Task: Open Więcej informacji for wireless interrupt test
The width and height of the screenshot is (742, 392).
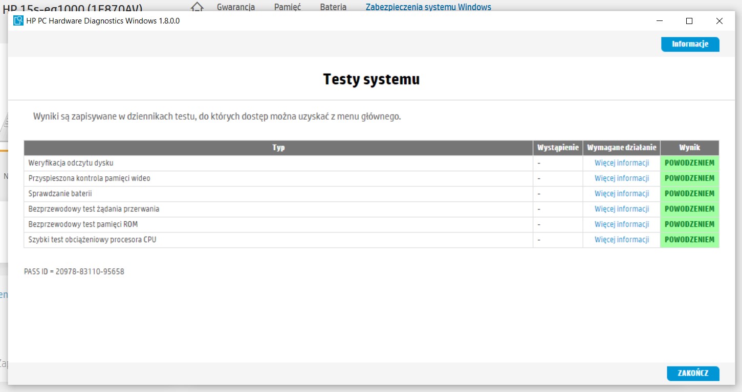Action: pyautogui.click(x=621, y=209)
